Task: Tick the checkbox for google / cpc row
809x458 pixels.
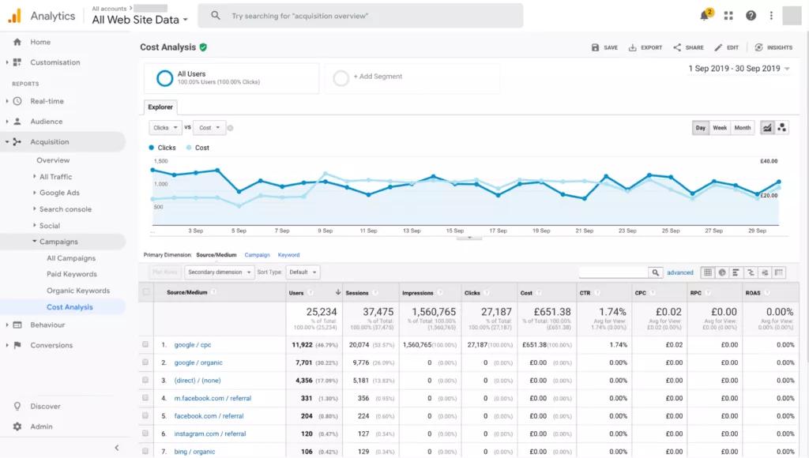Action: [x=145, y=345]
